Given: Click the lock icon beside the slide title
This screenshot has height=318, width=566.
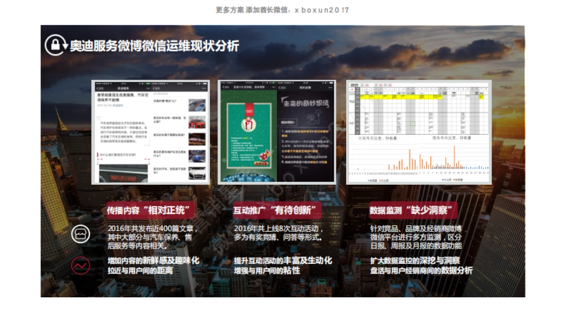Looking at the screenshot, I should tap(55, 45).
